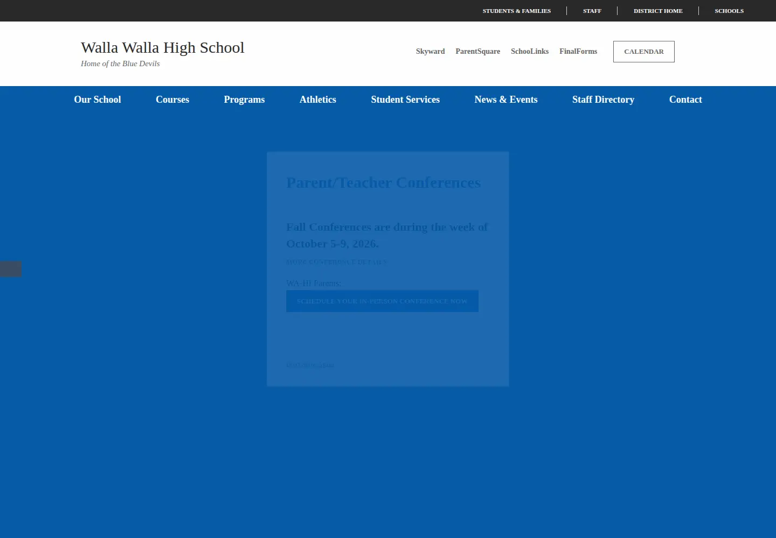Screen dimensions: 776x538
Task: Open the FinalForms quick link
Action: click(x=578, y=52)
